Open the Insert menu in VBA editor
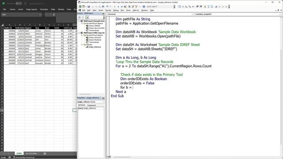This screenshot has width=283, height=159. click(101, 10)
